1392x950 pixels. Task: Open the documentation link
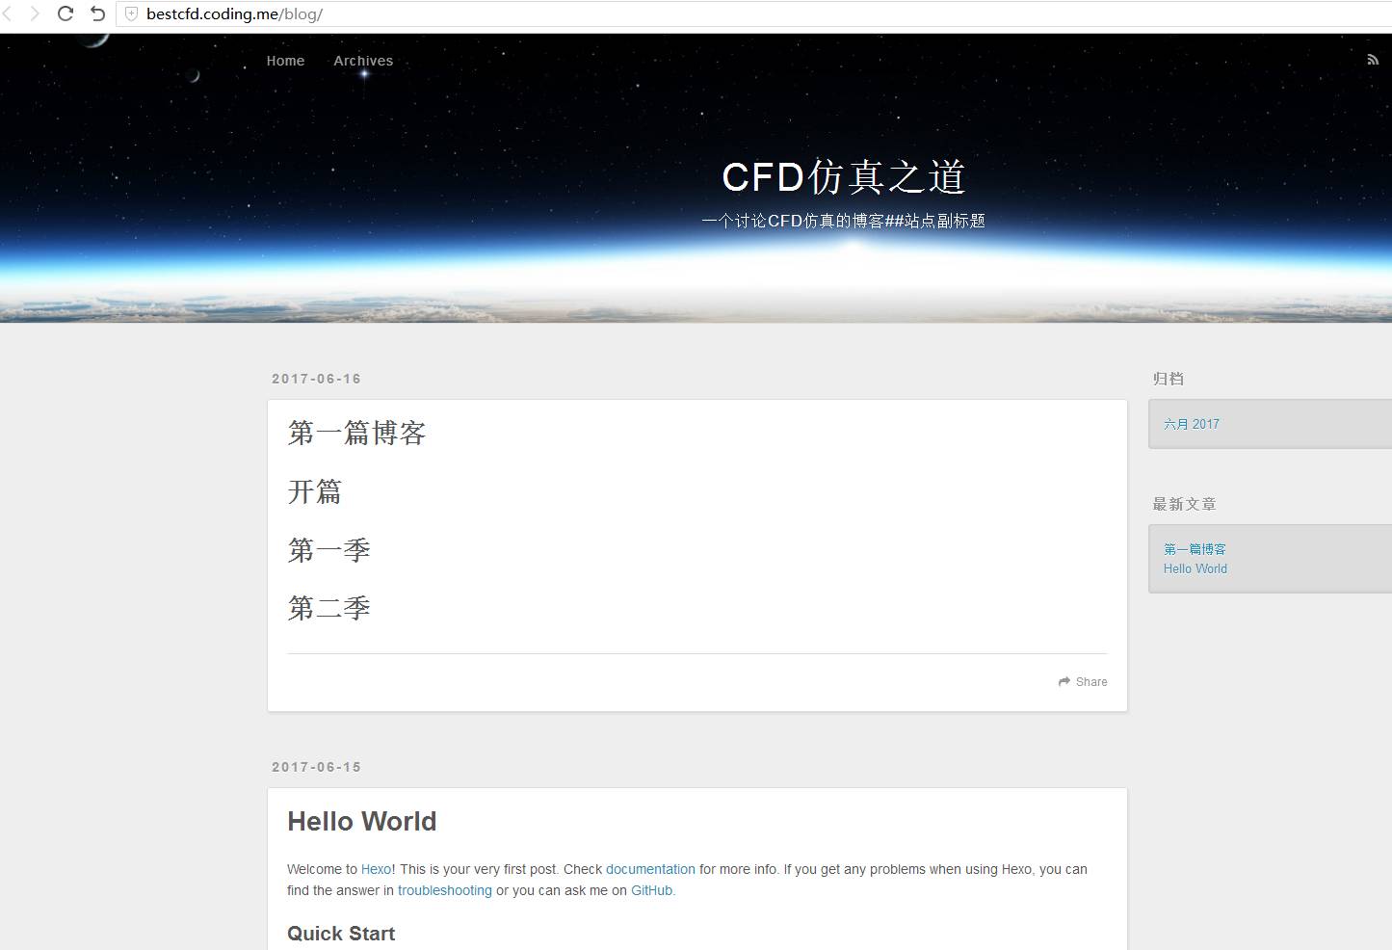tap(650, 869)
